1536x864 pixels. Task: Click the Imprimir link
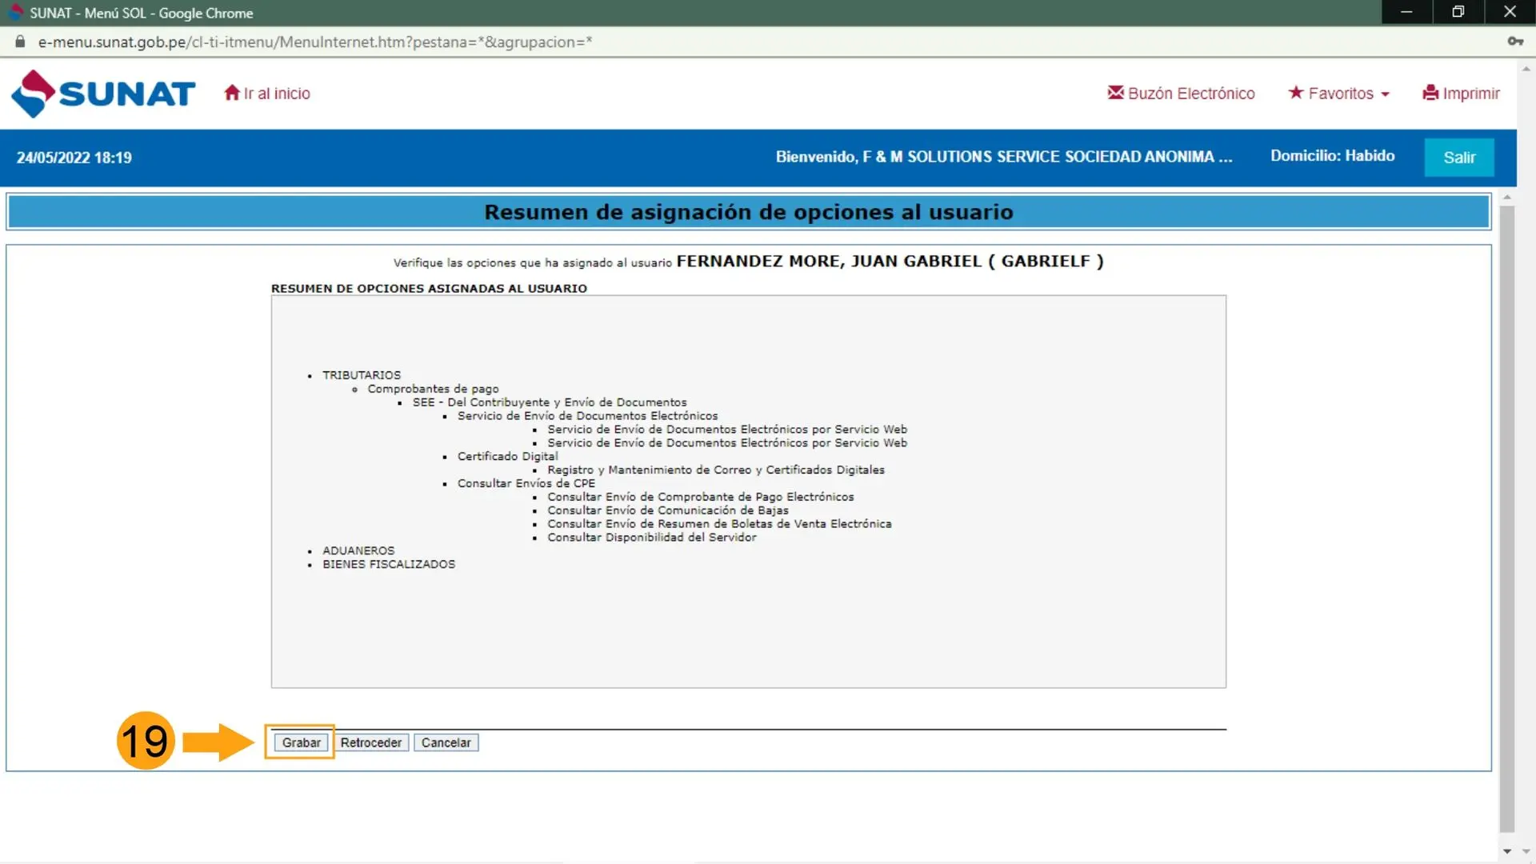tap(1471, 94)
